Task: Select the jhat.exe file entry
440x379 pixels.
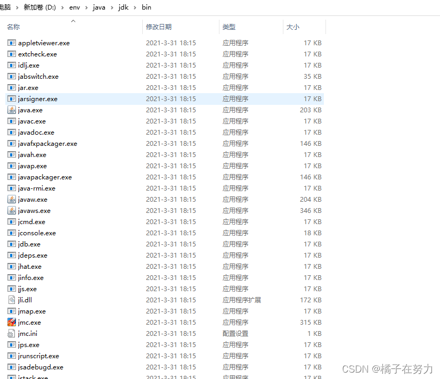Action: click(30, 266)
